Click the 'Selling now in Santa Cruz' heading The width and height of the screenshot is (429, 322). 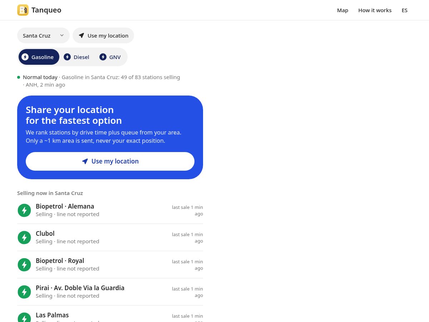click(50, 193)
